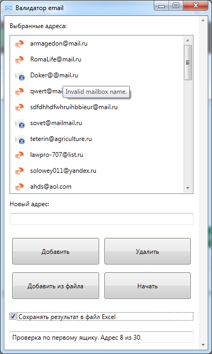Click the Новый адрес input field
The width and height of the screenshot is (212, 354).
click(x=101, y=219)
